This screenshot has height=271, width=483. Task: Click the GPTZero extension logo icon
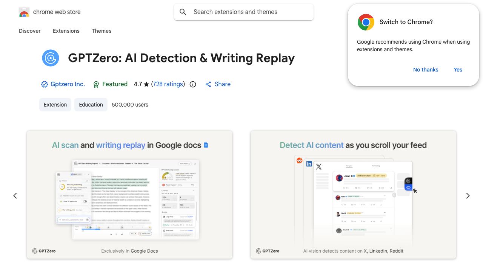tap(51, 58)
